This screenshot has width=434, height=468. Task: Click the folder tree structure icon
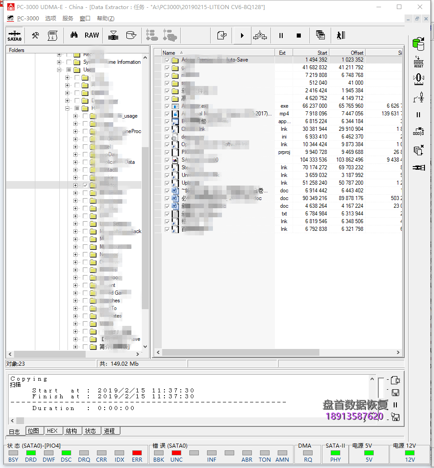(x=152, y=35)
